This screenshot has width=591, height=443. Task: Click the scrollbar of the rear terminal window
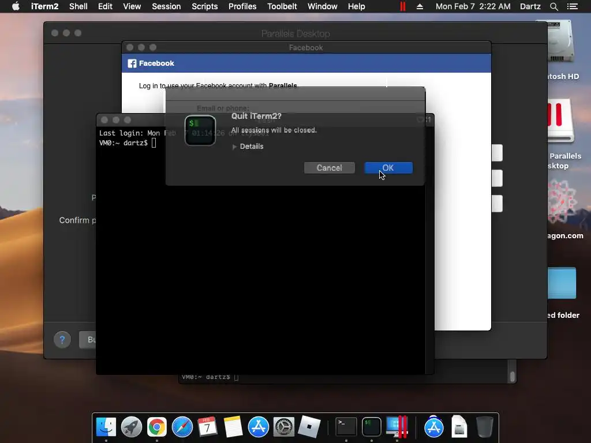click(512, 376)
